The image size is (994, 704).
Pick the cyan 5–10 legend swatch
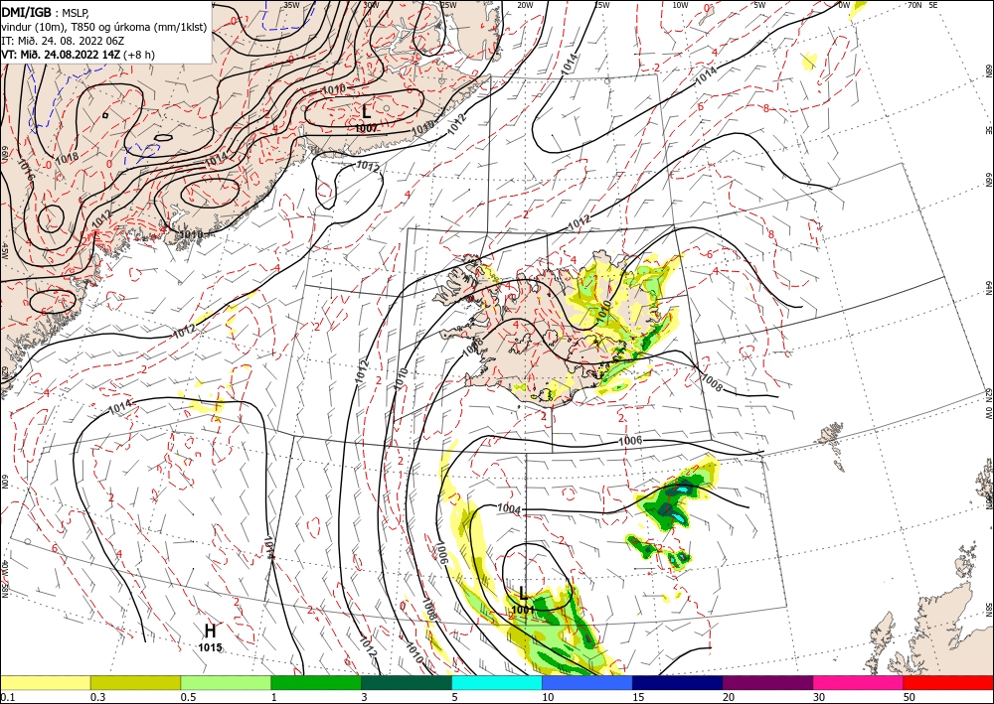click(x=497, y=682)
